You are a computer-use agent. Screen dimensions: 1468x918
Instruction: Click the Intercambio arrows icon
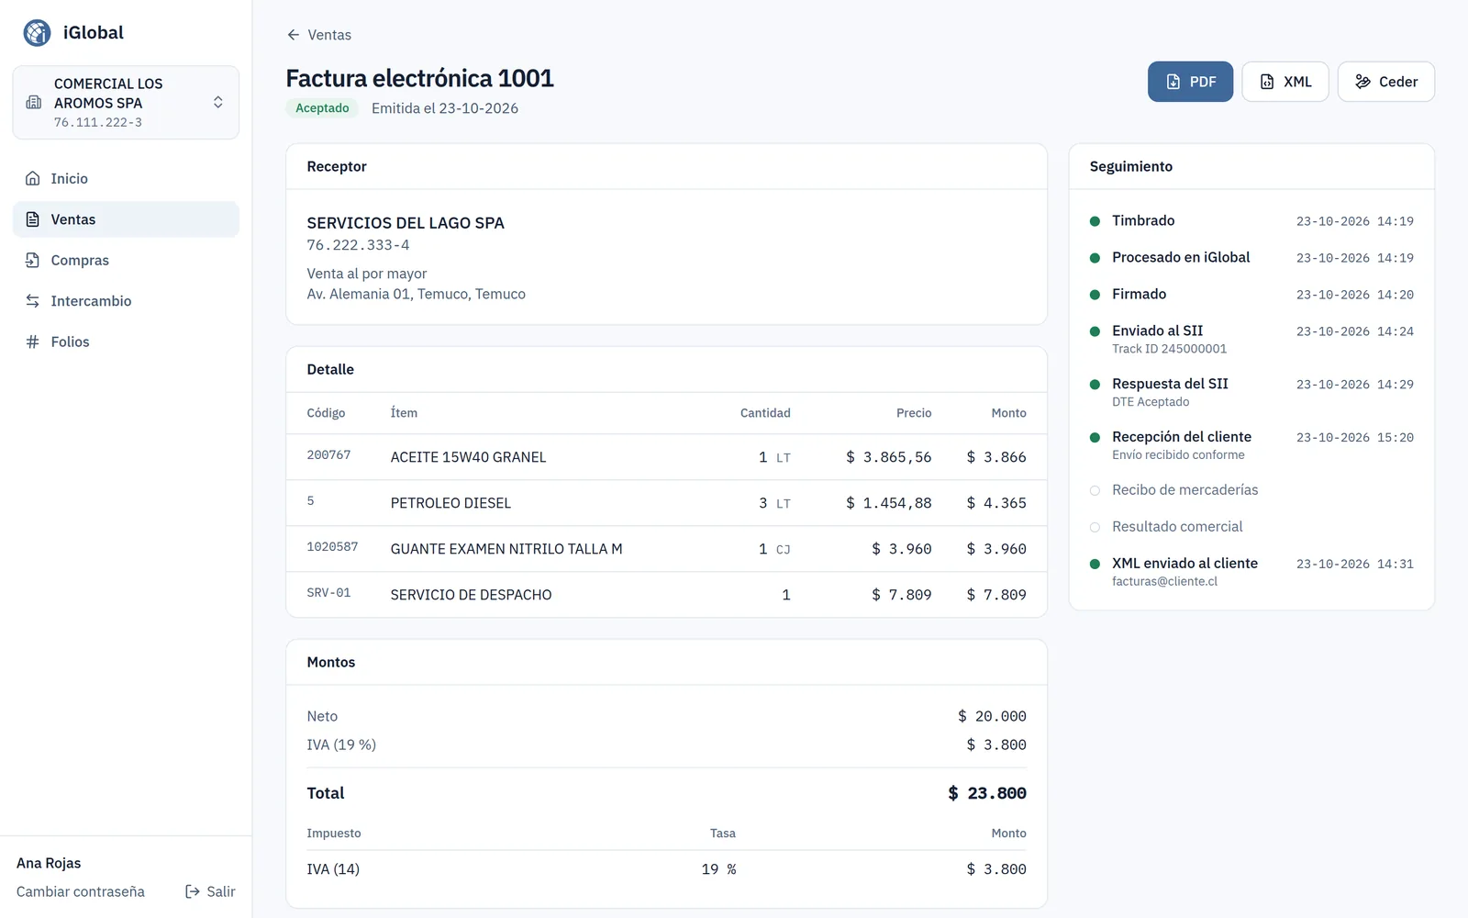(x=32, y=301)
